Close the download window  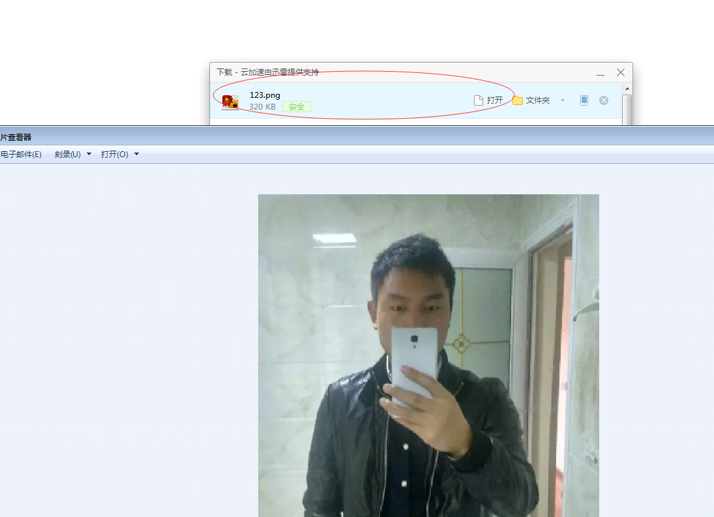pyautogui.click(x=621, y=72)
